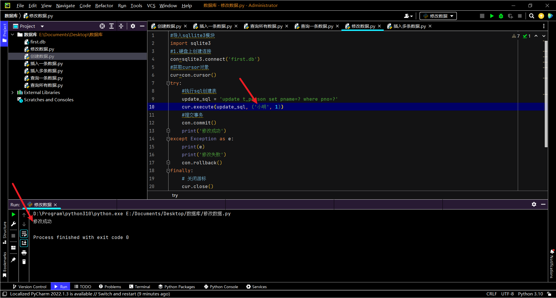556x298 pixels.
Task: Click the trash icon to clear Run output
Action: [x=24, y=262]
